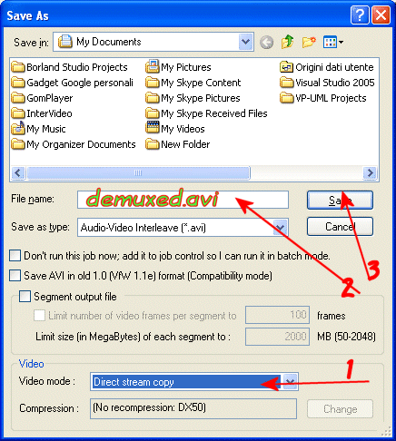Create a new folder icon
The image size is (396, 441).
309,42
